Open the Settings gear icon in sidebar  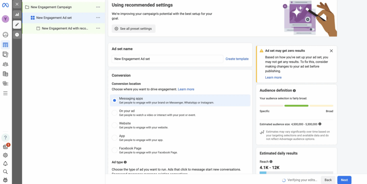point(5,155)
